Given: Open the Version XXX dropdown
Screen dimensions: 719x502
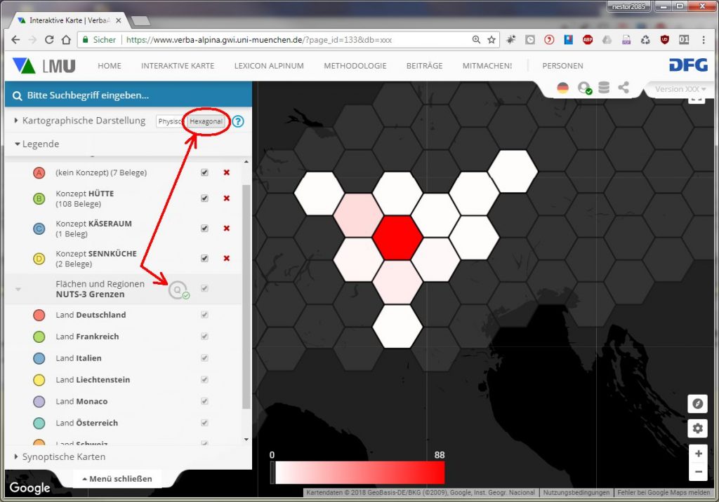Looking at the screenshot, I should coord(680,89).
